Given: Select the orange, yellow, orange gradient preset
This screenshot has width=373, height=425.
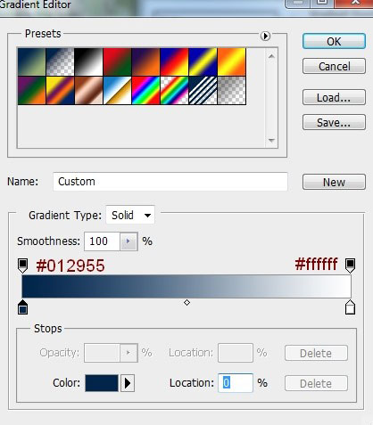Looking at the screenshot, I should coord(232,61).
